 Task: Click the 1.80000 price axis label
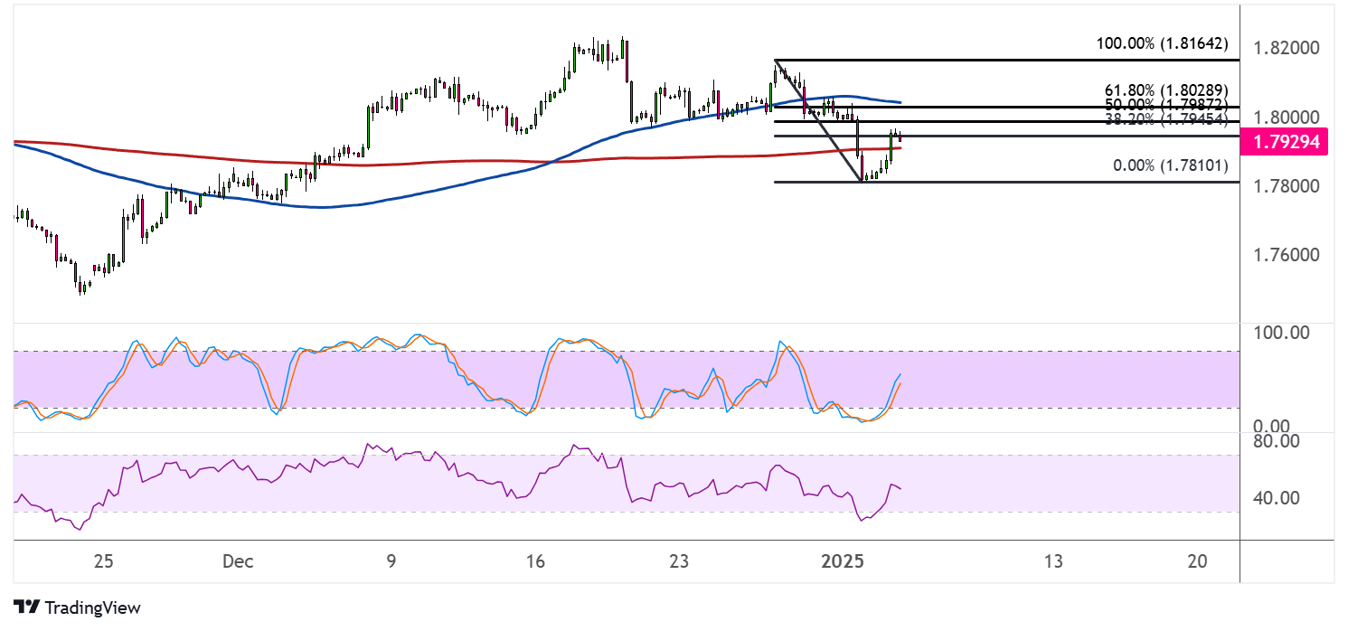pos(1286,118)
